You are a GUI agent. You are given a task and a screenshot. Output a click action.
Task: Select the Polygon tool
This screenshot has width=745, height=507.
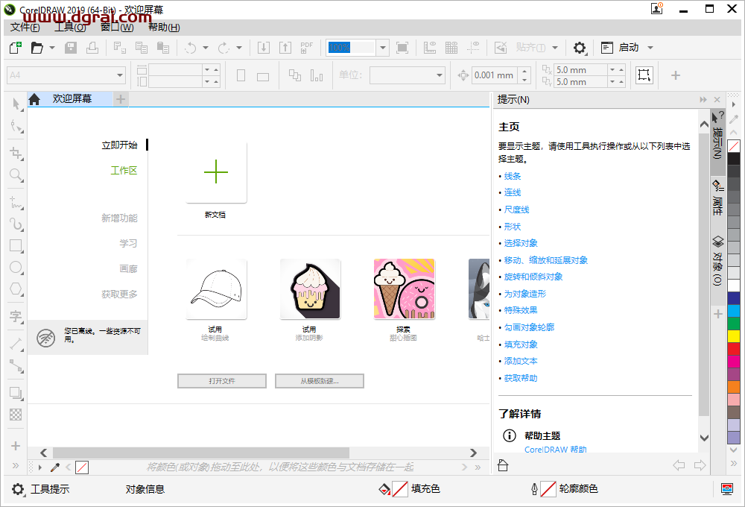(16, 289)
